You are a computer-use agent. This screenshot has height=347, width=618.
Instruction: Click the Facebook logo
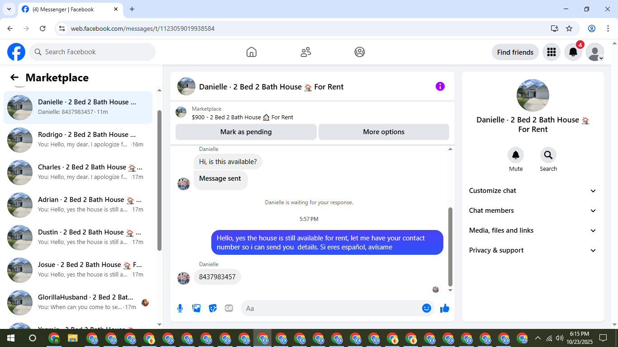[16, 52]
